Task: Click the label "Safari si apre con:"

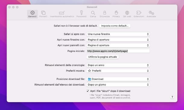Action: click(x=74, y=34)
